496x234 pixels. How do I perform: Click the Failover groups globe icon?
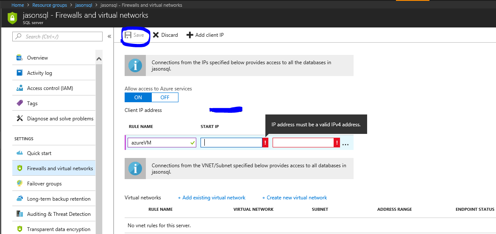(20, 184)
